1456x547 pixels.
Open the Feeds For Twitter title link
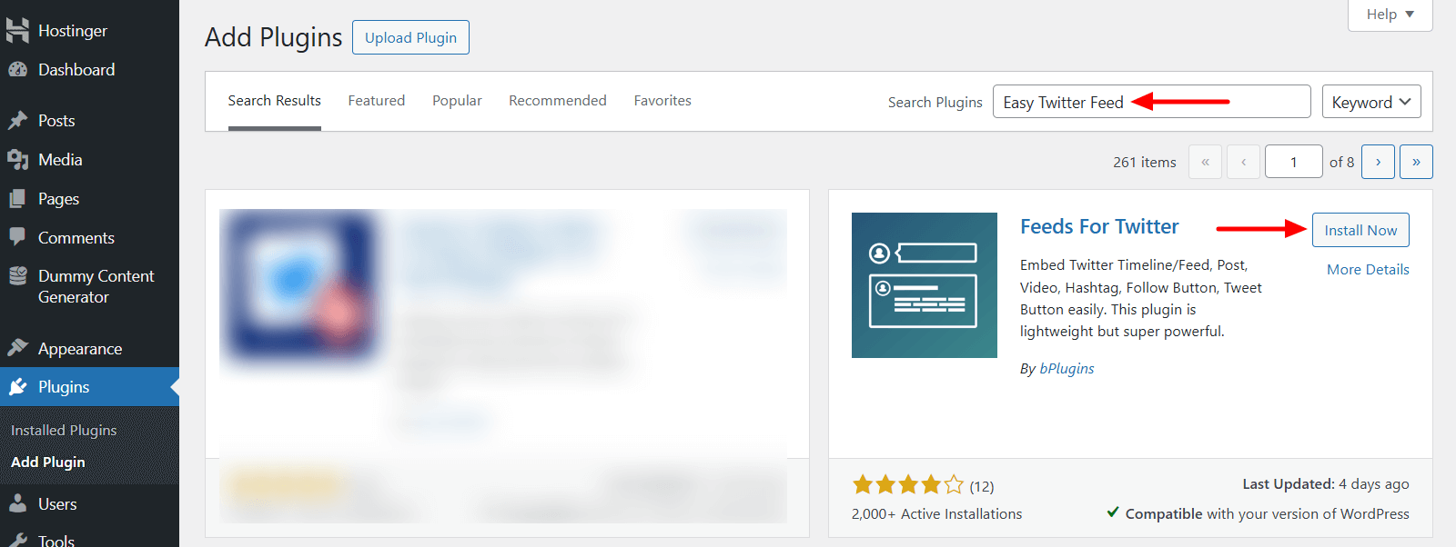1099,227
